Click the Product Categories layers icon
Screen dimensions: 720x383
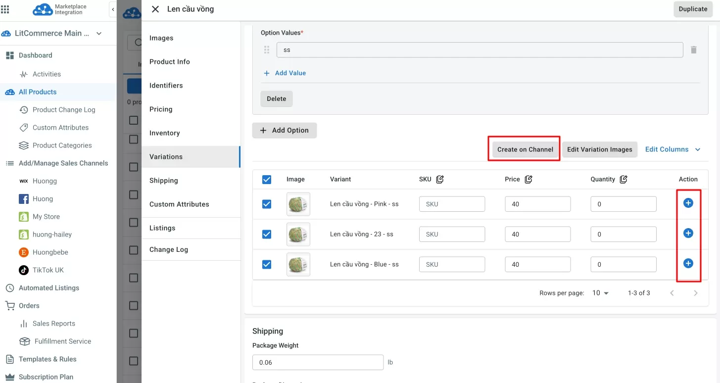(x=23, y=145)
